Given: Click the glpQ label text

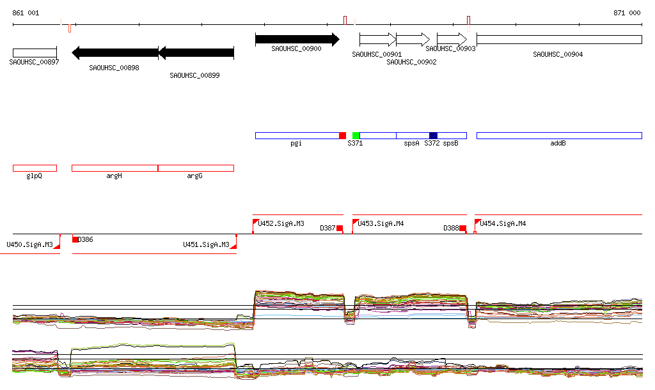Looking at the screenshot, I should click(x=35, y=176).
